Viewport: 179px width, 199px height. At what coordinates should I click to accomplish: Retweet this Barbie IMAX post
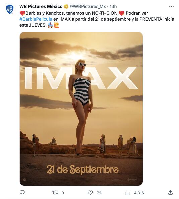tap(55, 193)
